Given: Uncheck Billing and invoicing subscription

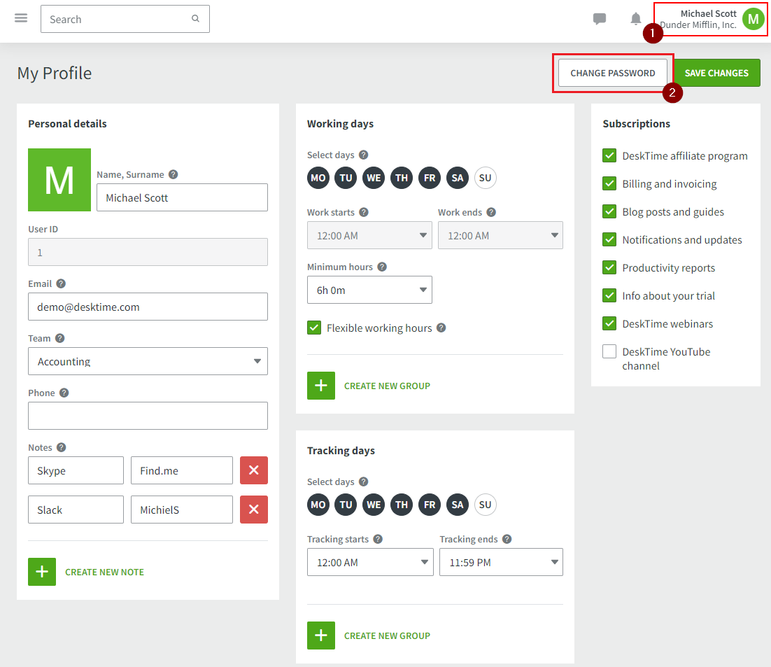Looking at the screenshot, I should pyautogui.click(x=609, y=184).
